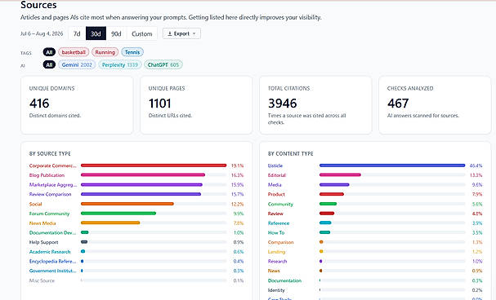Click the Total Citations card showing 3946

(x=315, y=105)
